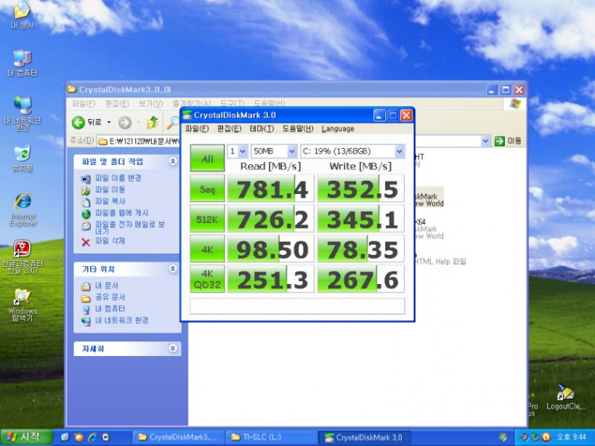This screenshot has width=595, height=446.
Task: Expand the 자세히 details panel
Action: pyautogui.click(x=173, y=348)
